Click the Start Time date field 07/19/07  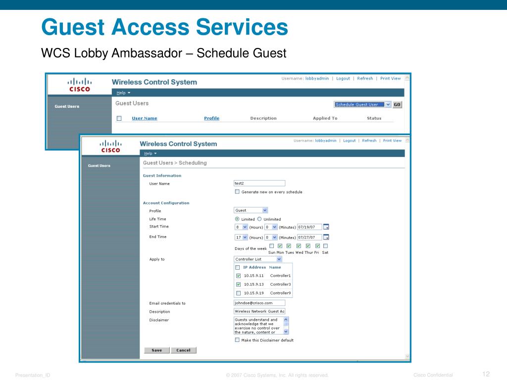click(x=309, y=227)
